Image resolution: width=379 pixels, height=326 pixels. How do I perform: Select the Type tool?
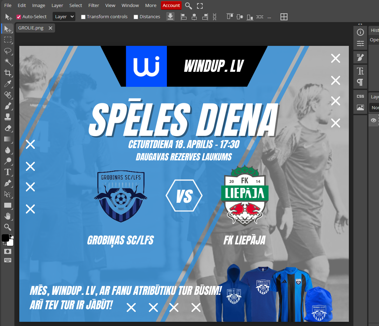pyautogui.click(x=8, y=172)
